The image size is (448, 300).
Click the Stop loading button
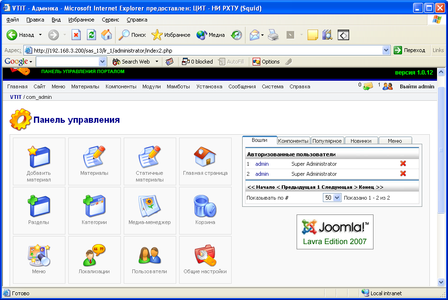(x=76, y=35)
